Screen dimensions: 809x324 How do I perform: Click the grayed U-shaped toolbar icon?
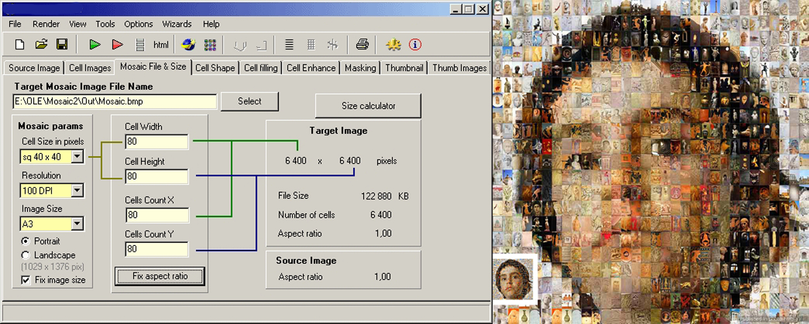(240, 45)
